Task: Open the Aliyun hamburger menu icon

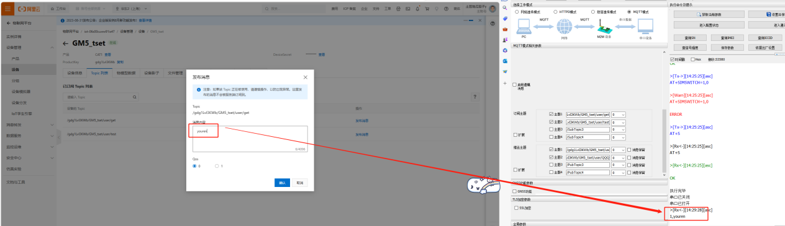Action: tap(7, 9)
